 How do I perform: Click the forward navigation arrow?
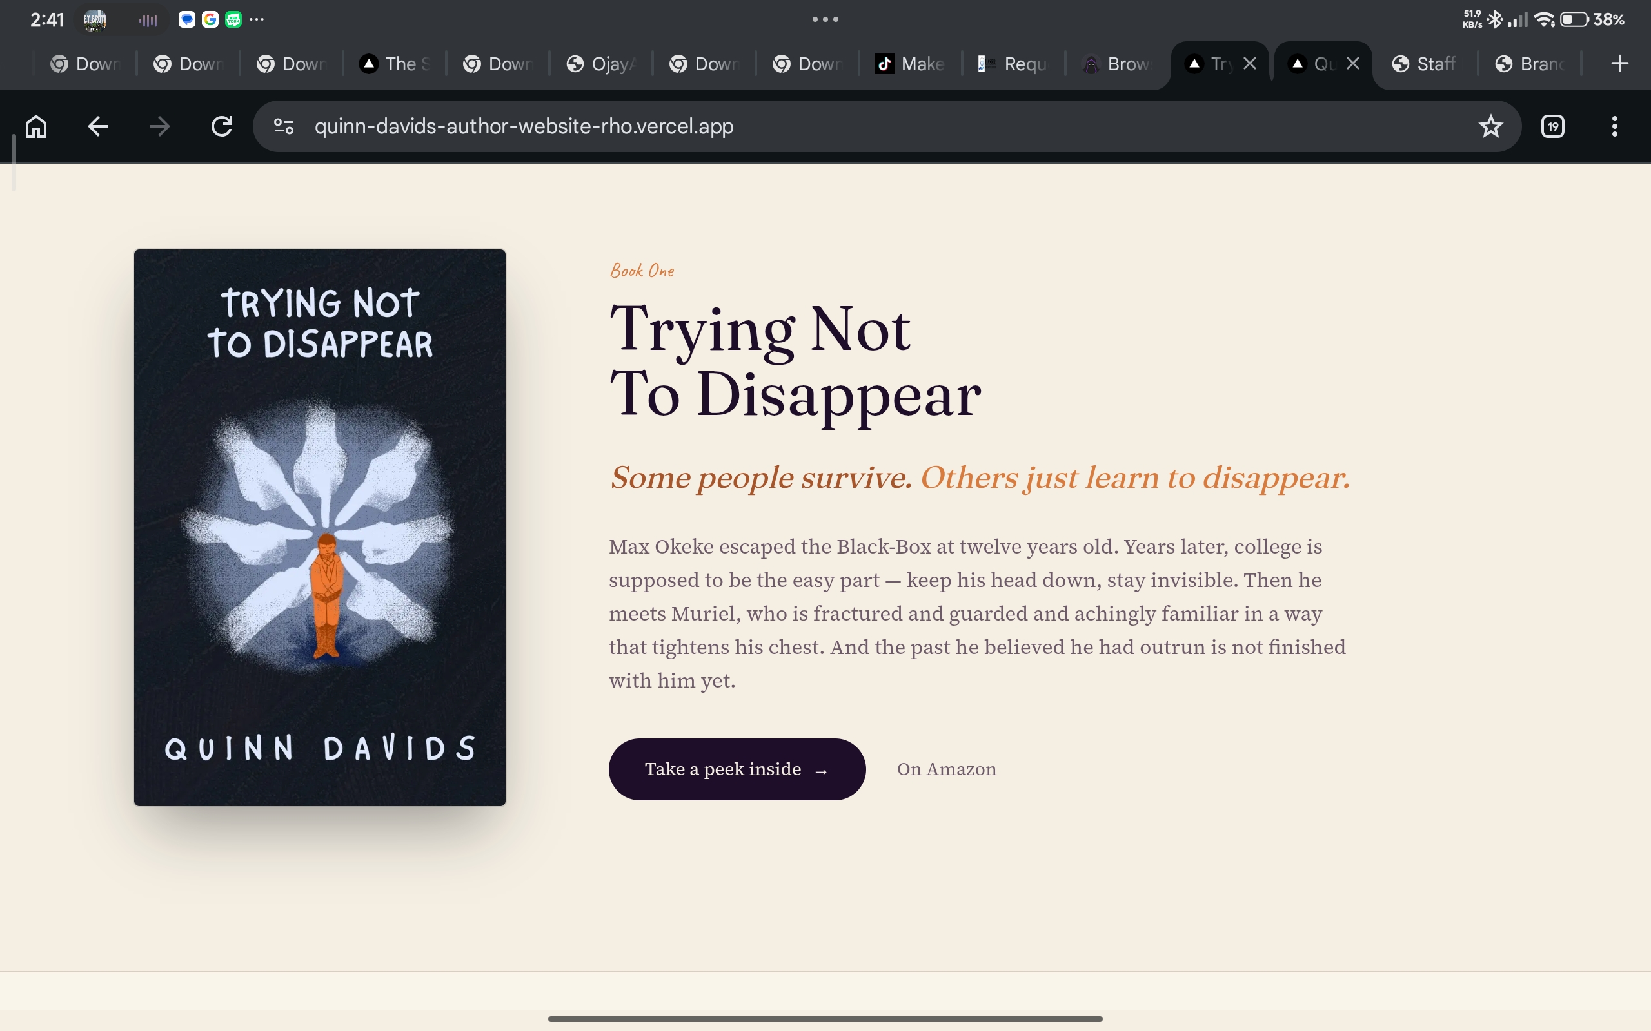pos(160,126)
